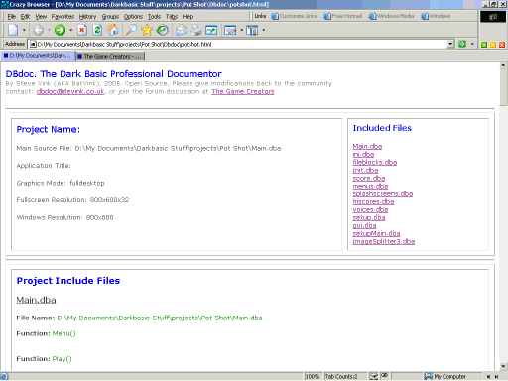This screenshot has height=381, width=508.
Task: Open the menus.dba link
Action: point(370,186)
